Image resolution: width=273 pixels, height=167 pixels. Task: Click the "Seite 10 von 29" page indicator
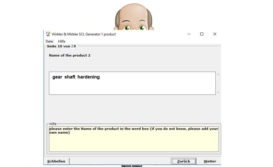[x=61, y=46]
